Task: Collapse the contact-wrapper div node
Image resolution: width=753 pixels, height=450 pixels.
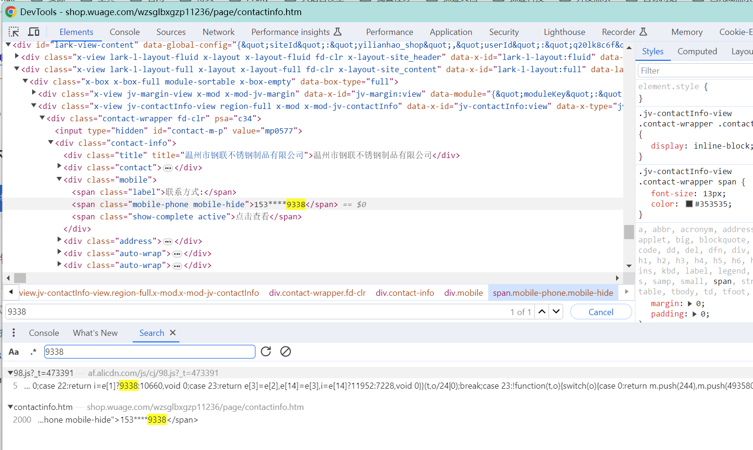Action: [42, 118]
